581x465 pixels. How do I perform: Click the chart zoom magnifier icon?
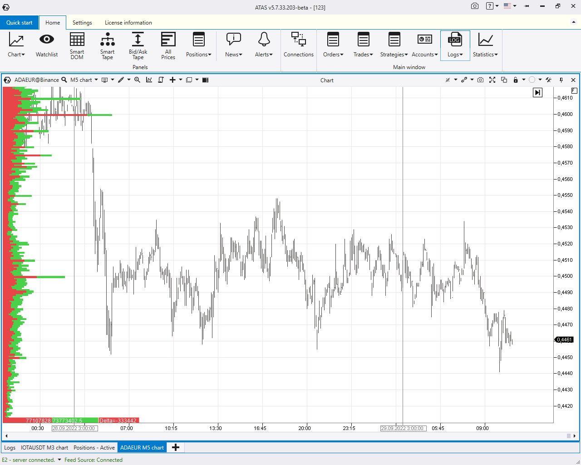pos(137,80)
